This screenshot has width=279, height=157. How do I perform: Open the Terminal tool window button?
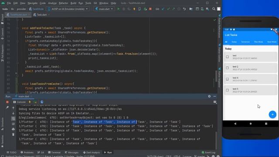(54, 152)
